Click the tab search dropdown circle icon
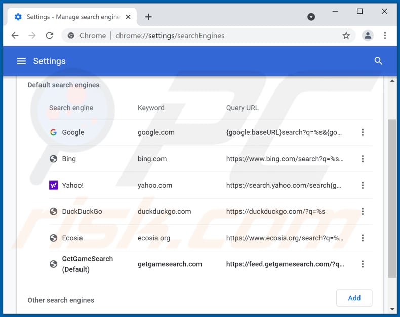 click(311, 17)
